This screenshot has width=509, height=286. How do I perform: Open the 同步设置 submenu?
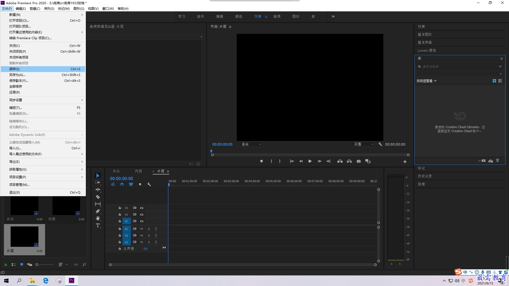[43, 100]
